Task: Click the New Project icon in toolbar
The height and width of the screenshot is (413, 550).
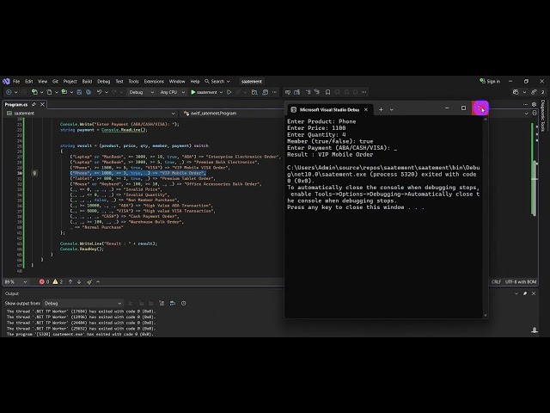Action: 34,92
